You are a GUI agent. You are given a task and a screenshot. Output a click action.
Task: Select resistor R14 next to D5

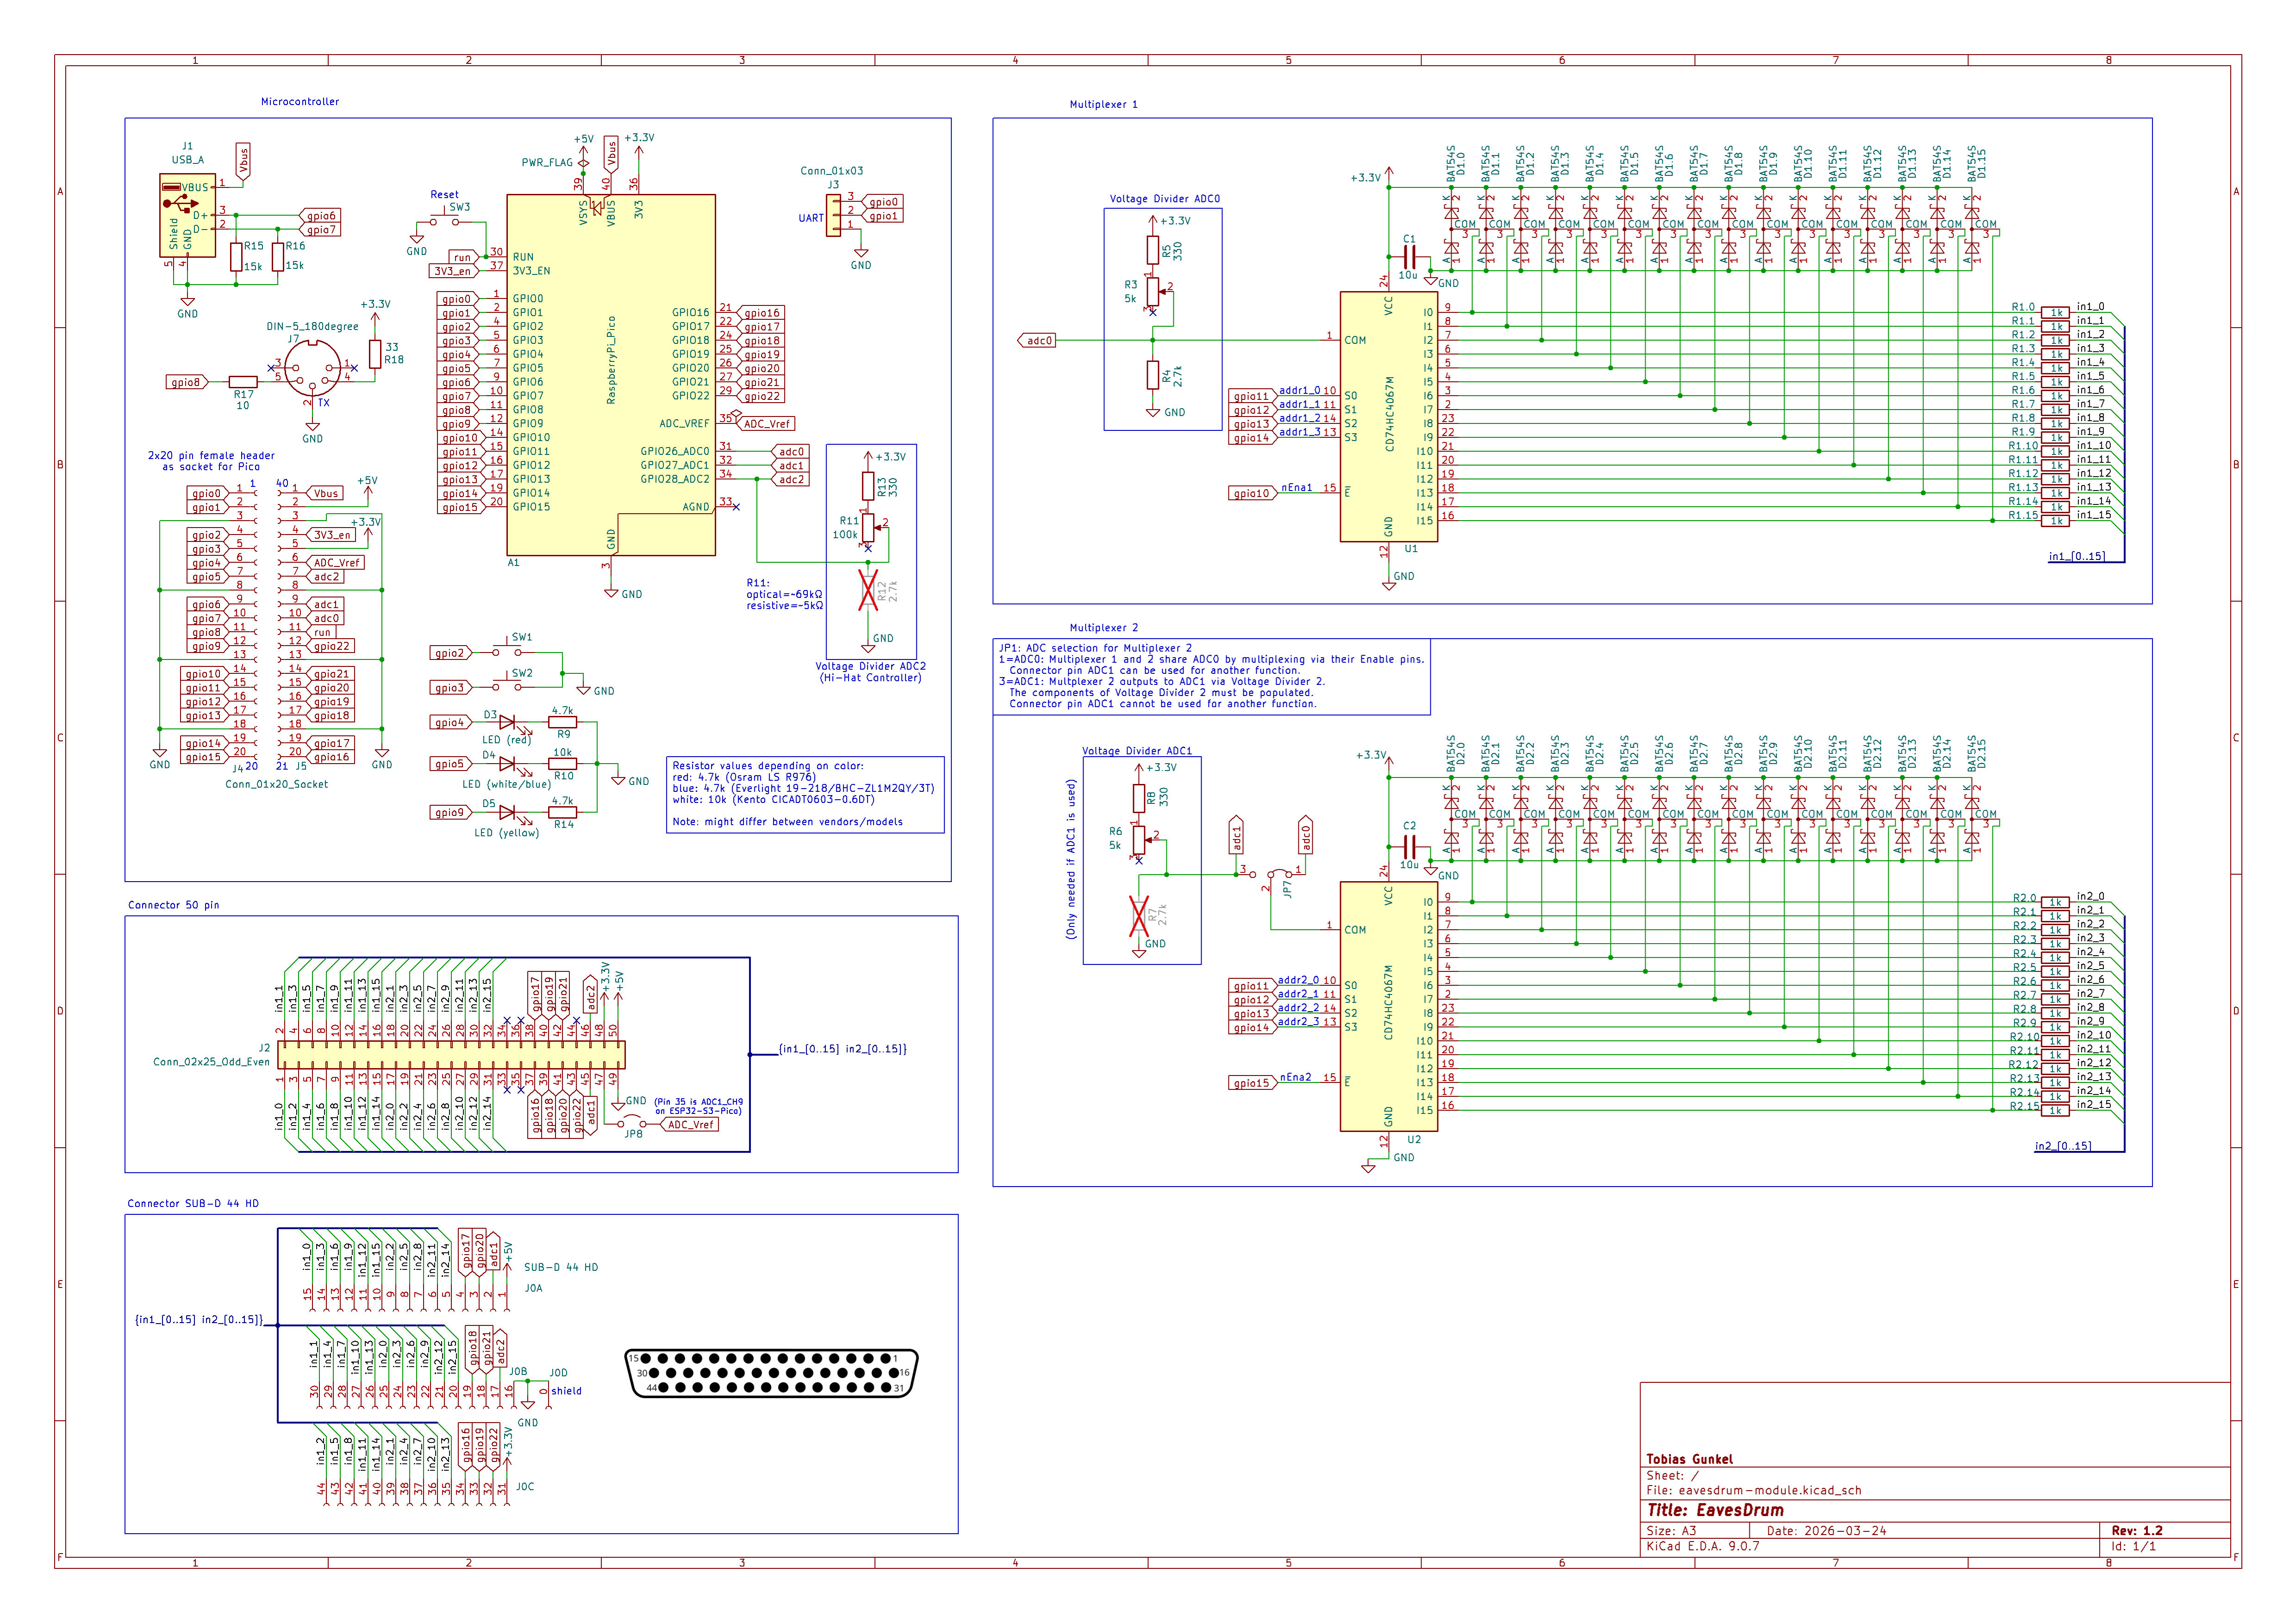pyautogui.click(x=563, y=812)
